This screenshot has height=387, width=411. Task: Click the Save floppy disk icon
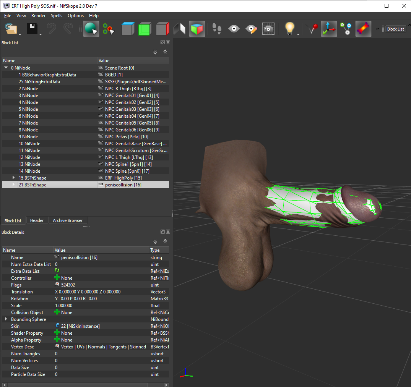point(32,29)
